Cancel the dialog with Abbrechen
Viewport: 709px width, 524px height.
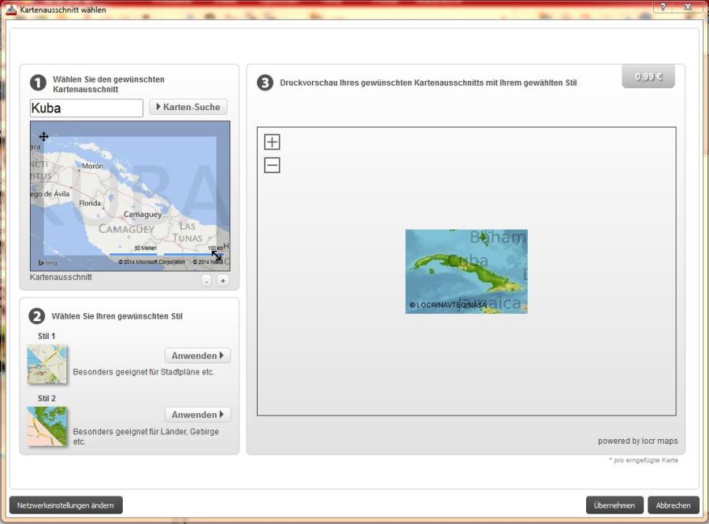point(674,505)
